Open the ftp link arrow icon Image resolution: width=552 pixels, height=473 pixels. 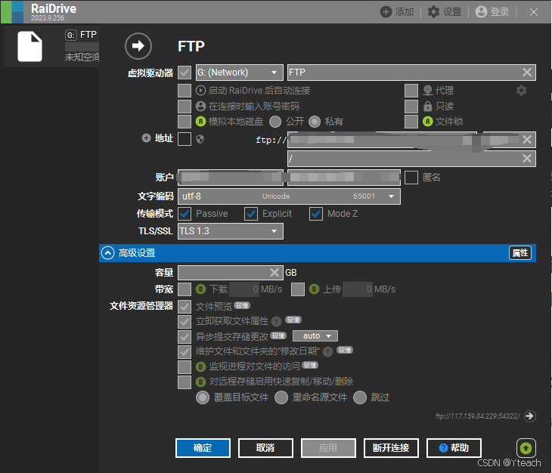(529, 416)
